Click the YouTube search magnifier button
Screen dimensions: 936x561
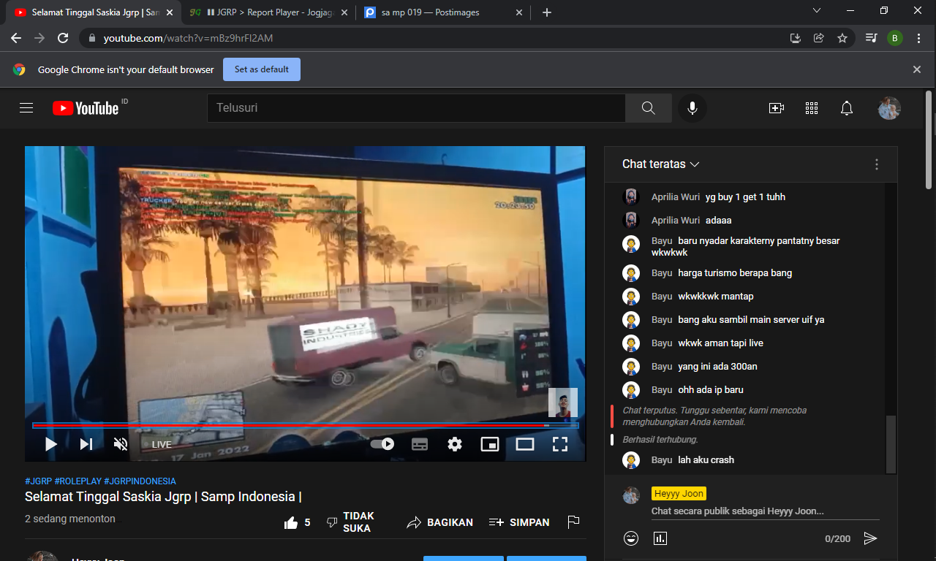coord(648,108)
